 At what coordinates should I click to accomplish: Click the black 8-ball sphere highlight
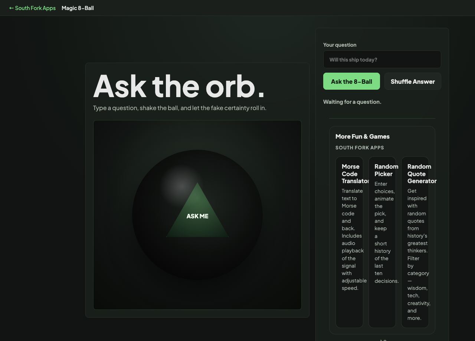(181, 185)
